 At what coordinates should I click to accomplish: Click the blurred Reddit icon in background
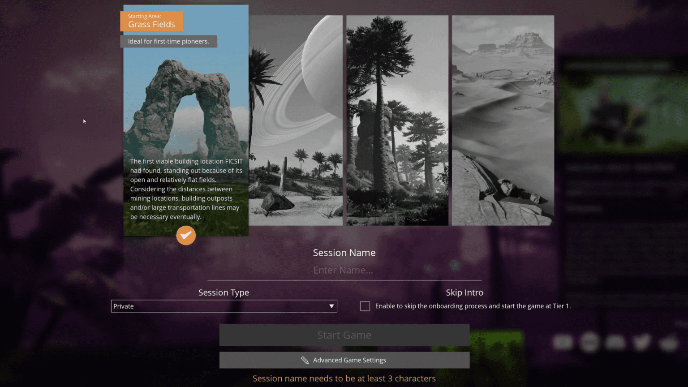point(669,343)
